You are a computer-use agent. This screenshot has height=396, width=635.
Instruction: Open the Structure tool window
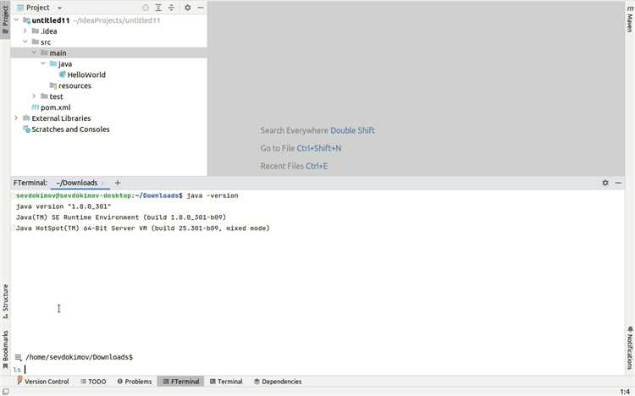click(x=5, y=301)
